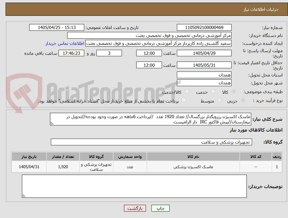
Task: Click the remaining days field showing 3
Action: pos(109,53)
